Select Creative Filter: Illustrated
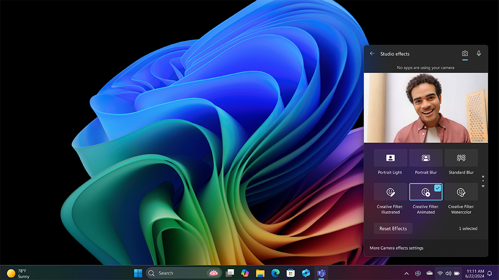Viewport: 499px width, 280px height. pos(390,192)
